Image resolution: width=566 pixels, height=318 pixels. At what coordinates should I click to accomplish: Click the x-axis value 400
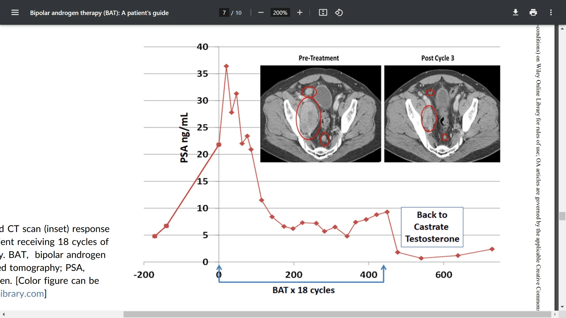pos(368,275)
